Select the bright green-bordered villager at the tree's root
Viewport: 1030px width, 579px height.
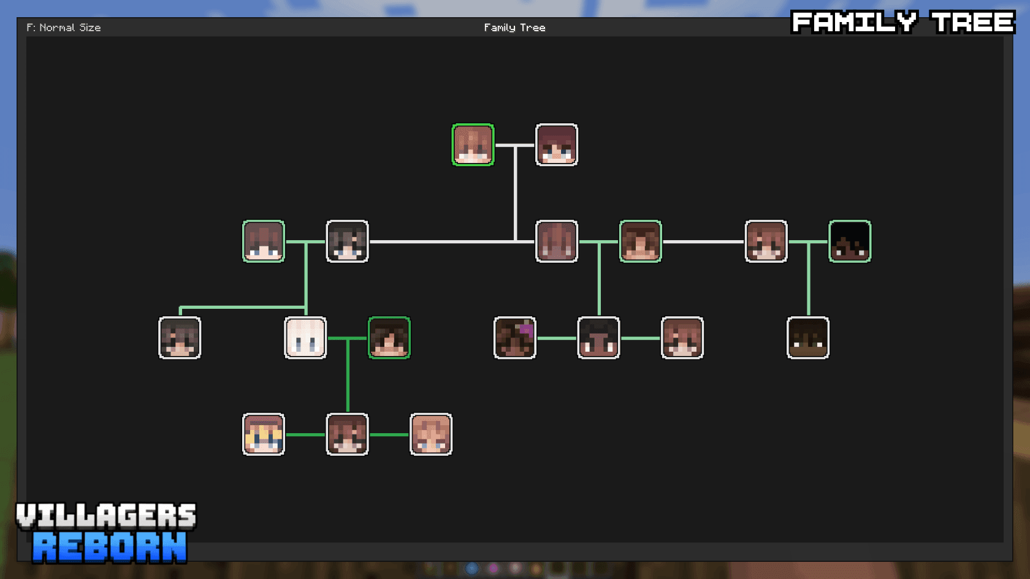point(473,145)
